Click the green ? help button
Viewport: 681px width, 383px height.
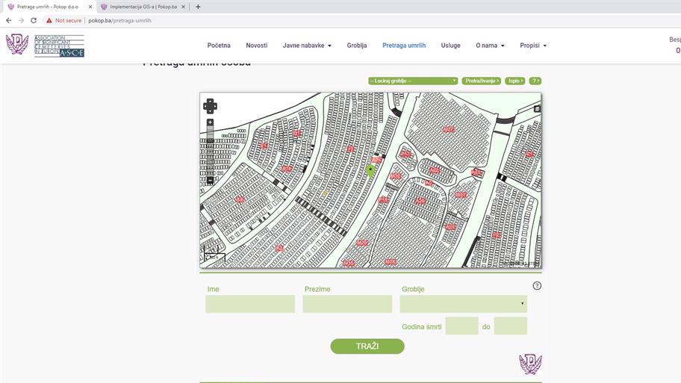pyautogui.click(x=535, y=81)
